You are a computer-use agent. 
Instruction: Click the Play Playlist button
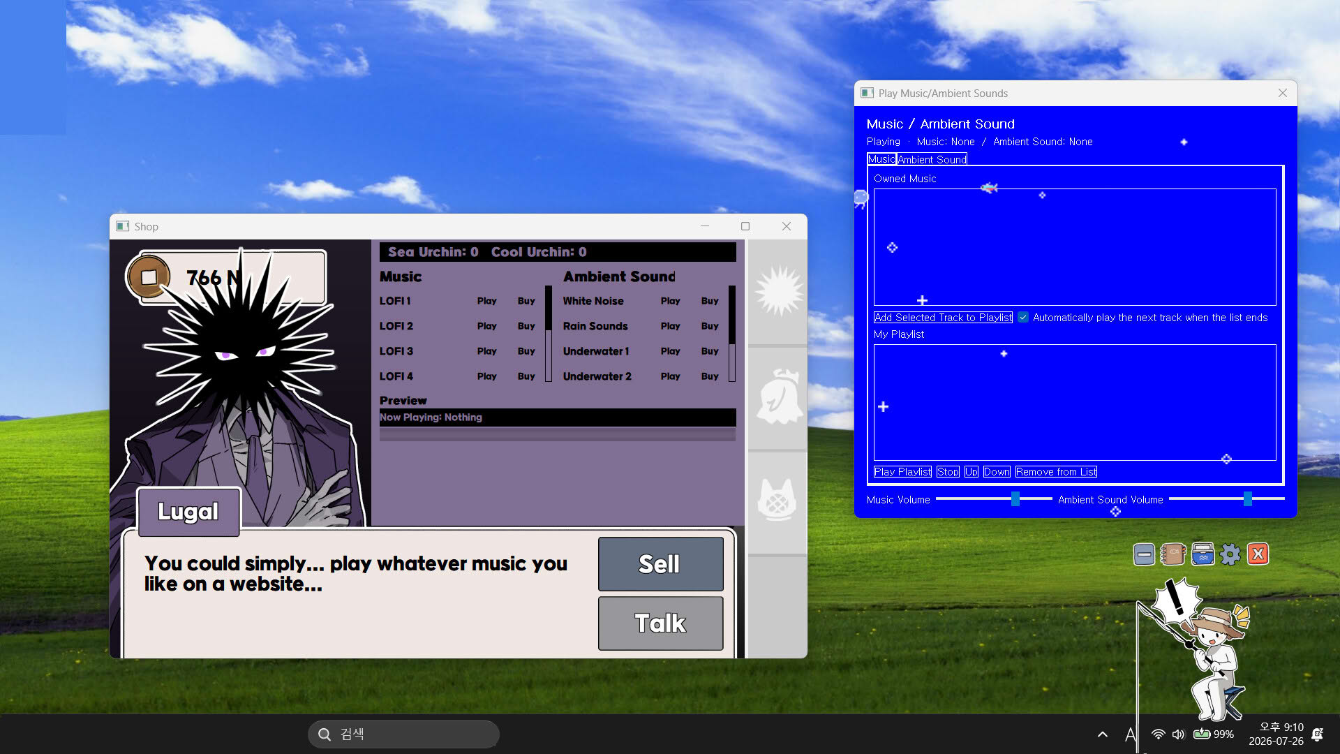pyautogui.click(x=902, y=472)
